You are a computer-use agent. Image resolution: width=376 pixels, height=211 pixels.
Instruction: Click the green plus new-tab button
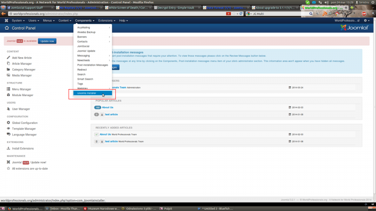click(352, 8)
